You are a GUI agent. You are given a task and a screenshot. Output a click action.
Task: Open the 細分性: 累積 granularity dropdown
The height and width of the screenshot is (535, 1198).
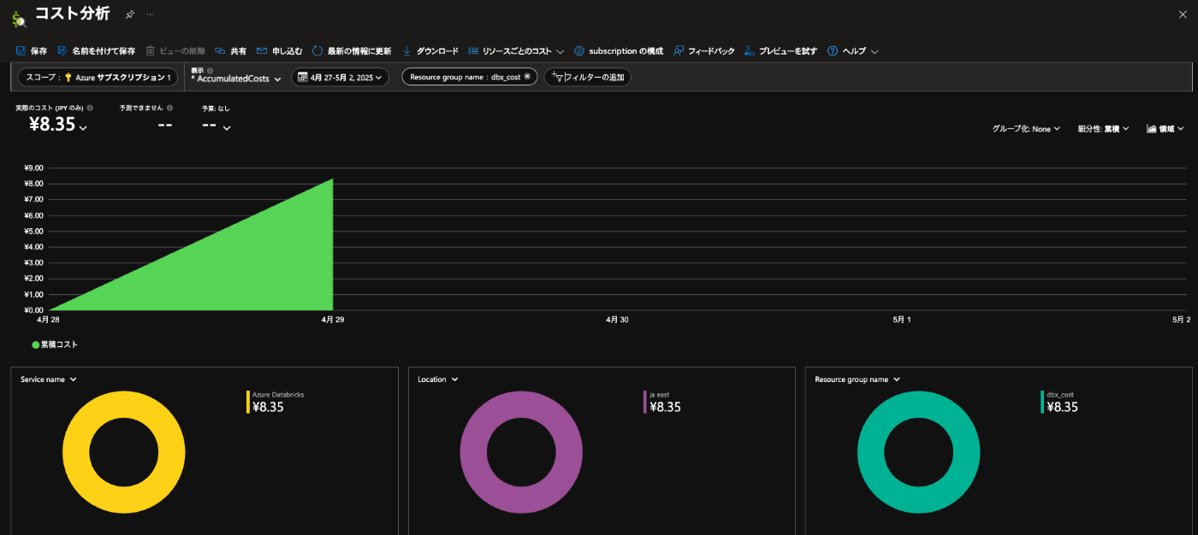[x=1103, y=129]
